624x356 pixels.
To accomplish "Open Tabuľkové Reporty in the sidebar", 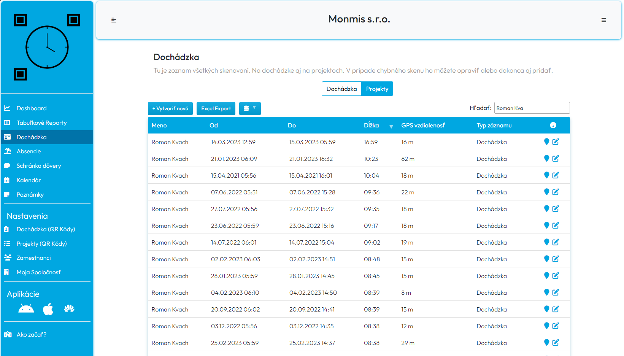I will click(x=47, y=123).
